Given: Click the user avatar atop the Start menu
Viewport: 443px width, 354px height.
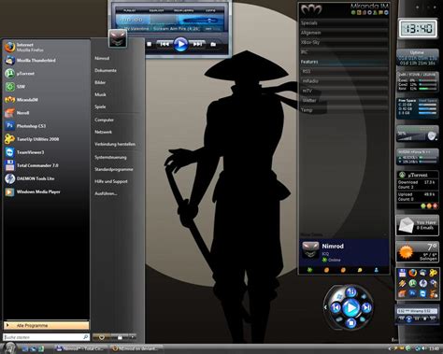Looking at the screenshot, I should 118,38.
